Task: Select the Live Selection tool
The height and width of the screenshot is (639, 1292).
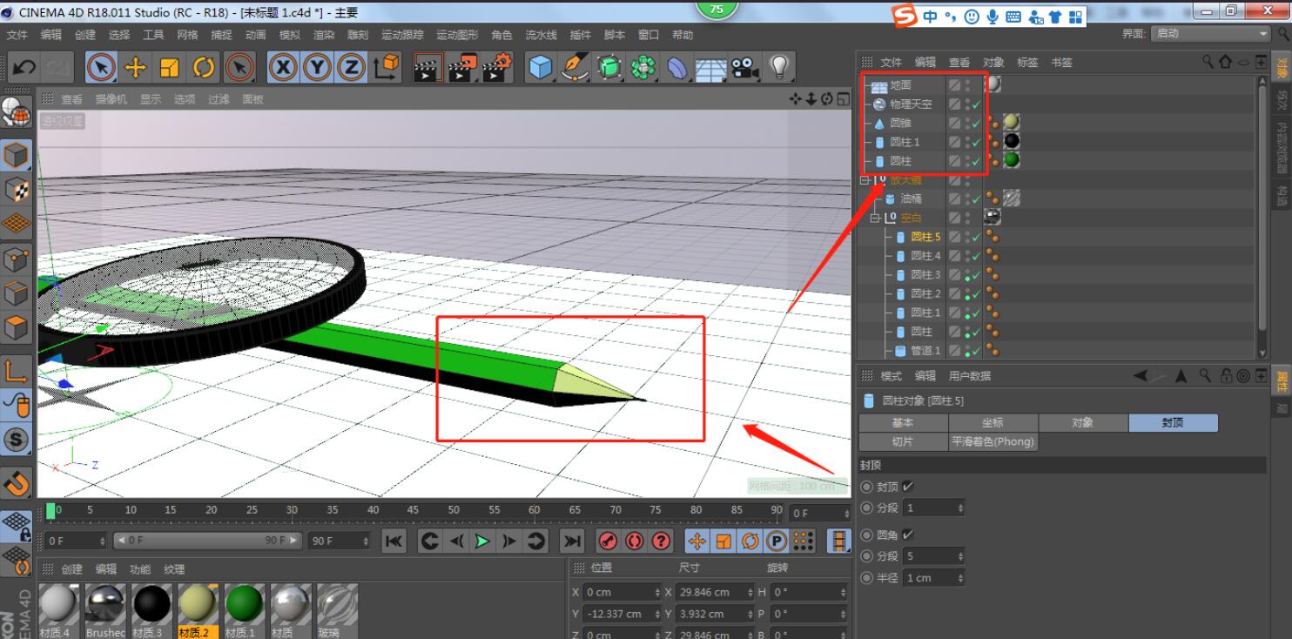Action: coord(101,67)
